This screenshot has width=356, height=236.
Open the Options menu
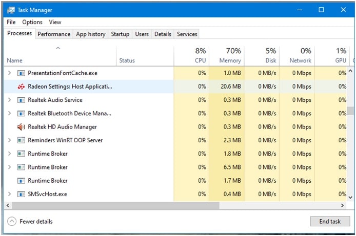32,22
